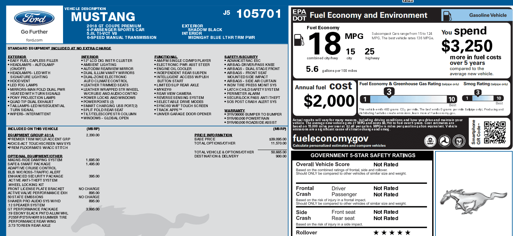Screen dimensions: 513x236
Task: Click the 6-SPEED MANUAL TRANSMISSION line
Action: (122, 37)
